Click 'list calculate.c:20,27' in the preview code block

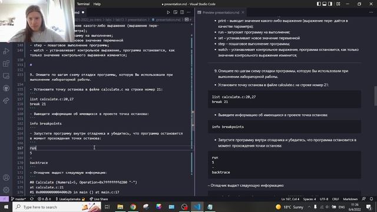click(x=234, y=97)
